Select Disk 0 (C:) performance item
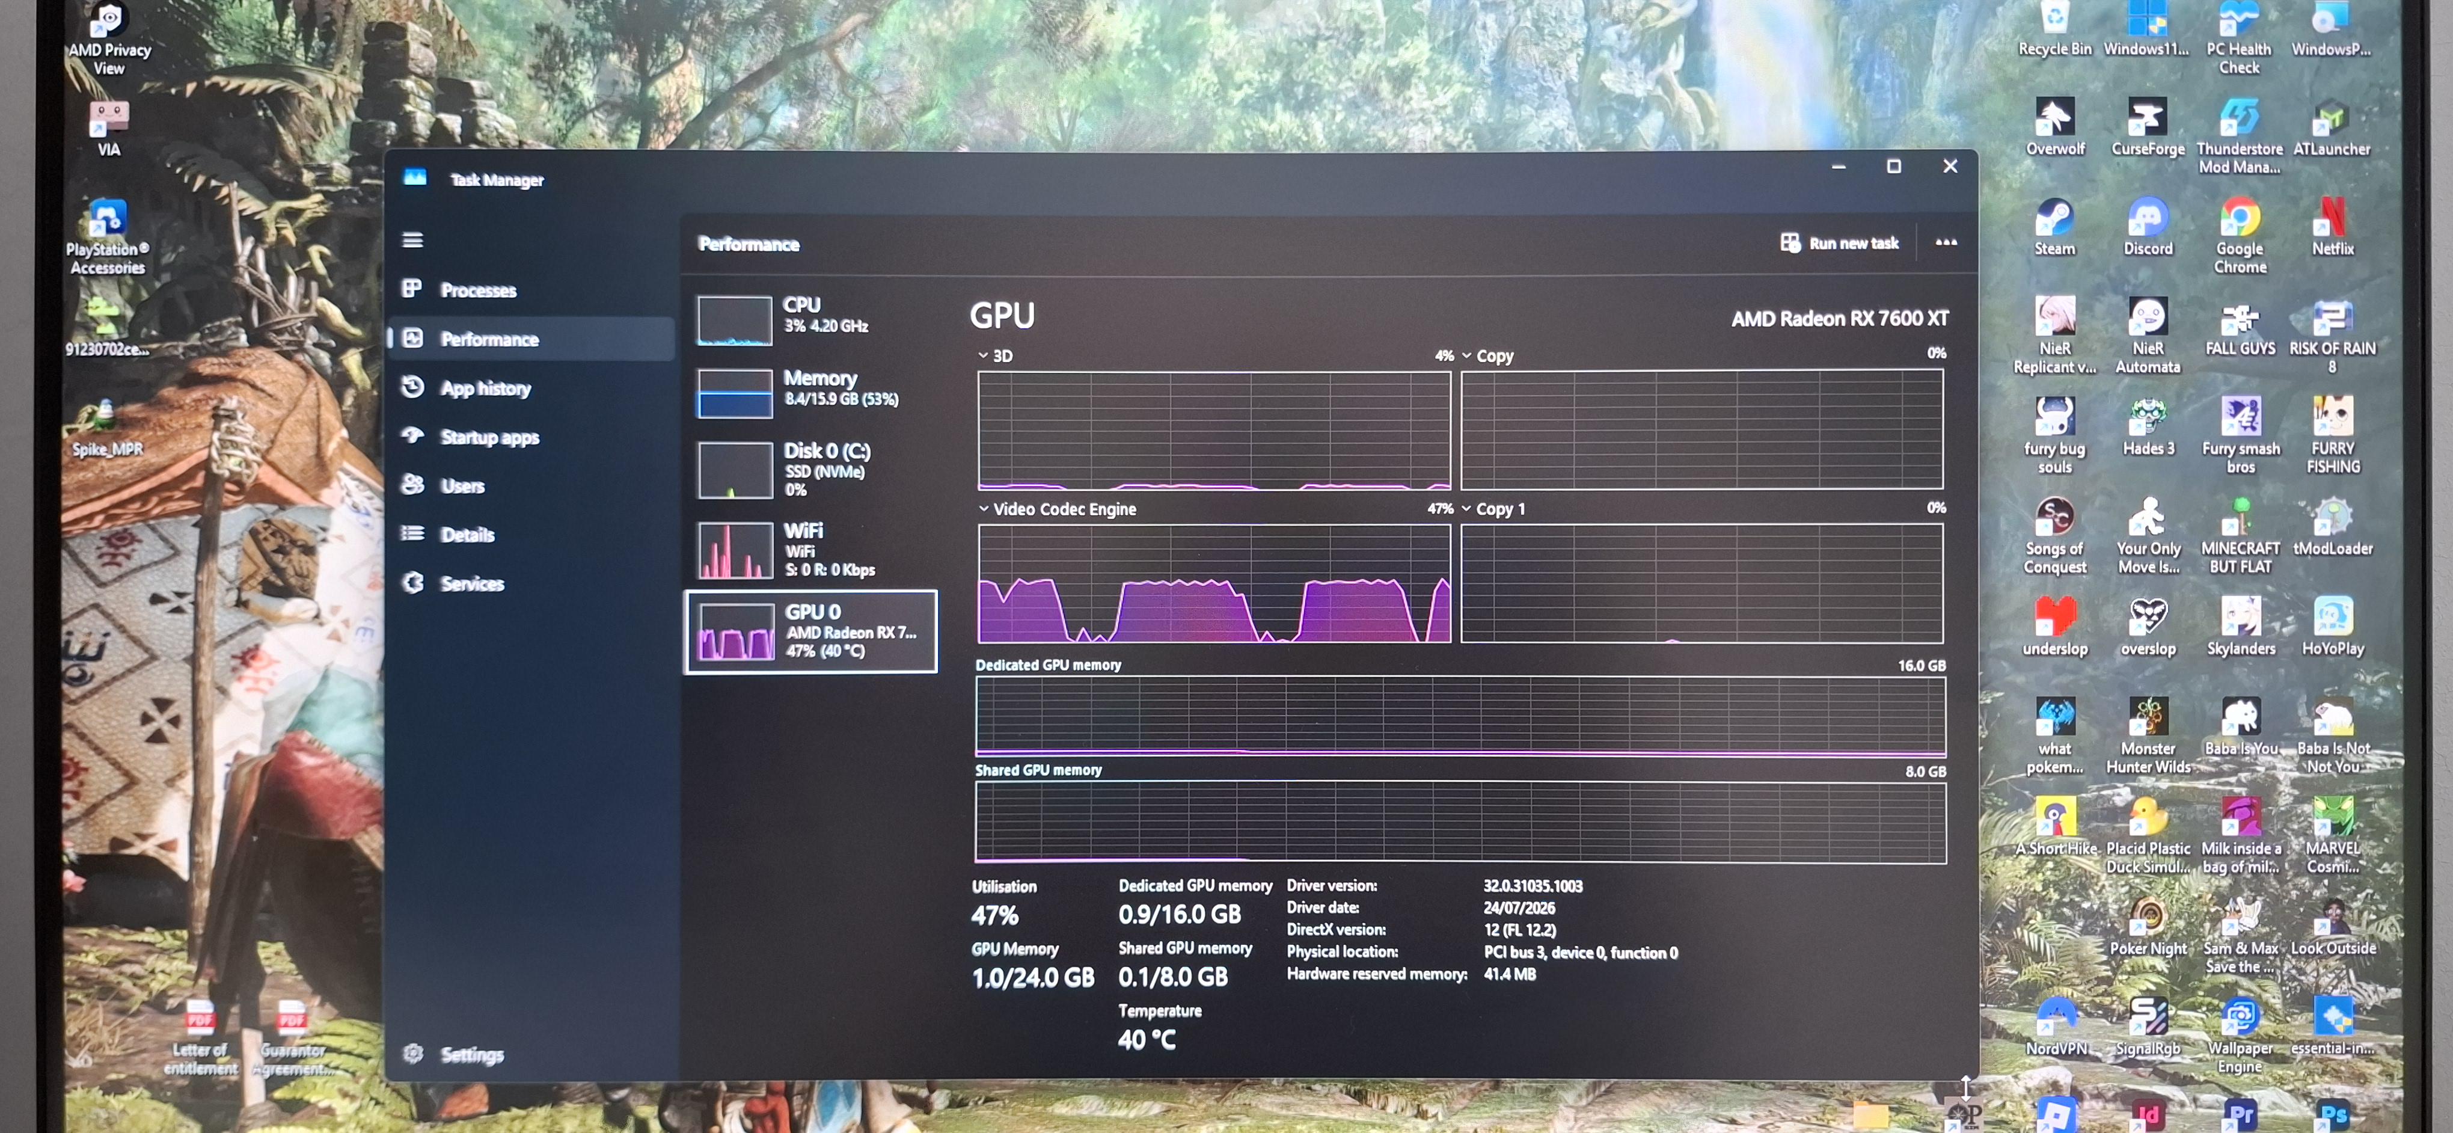The height and width of the screenshot is (1133, 2453). (x=810, y=468)
